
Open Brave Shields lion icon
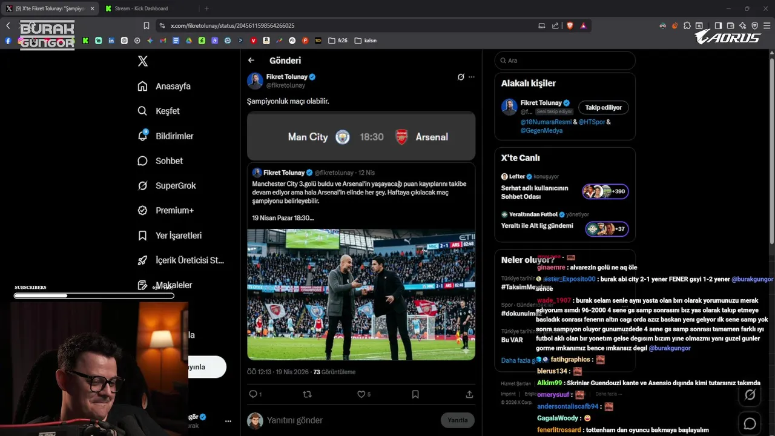coord(570,25)
